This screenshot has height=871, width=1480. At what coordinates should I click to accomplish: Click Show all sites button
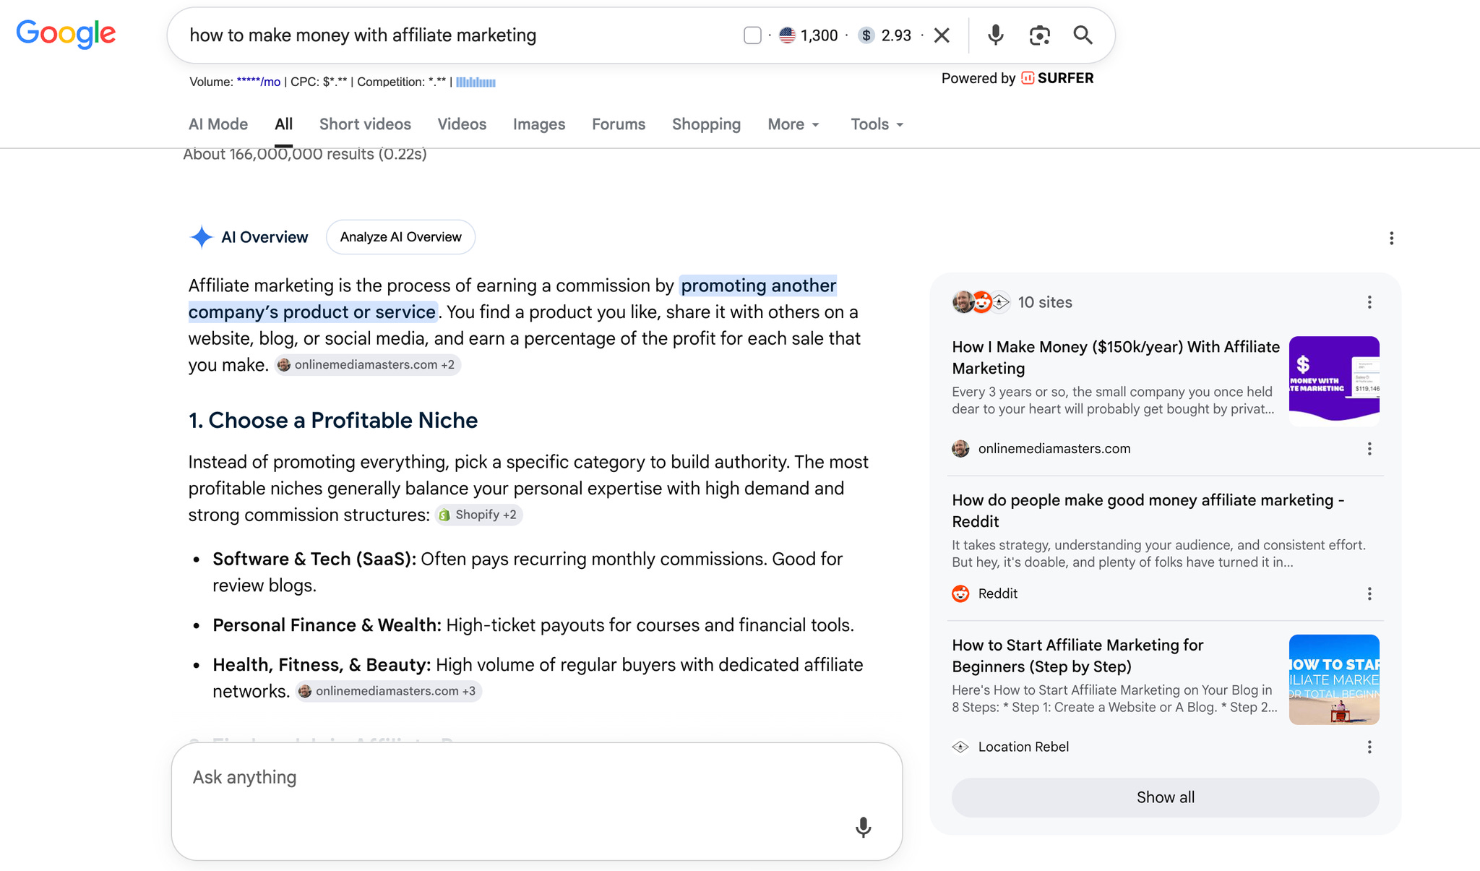click(1165, 797)
